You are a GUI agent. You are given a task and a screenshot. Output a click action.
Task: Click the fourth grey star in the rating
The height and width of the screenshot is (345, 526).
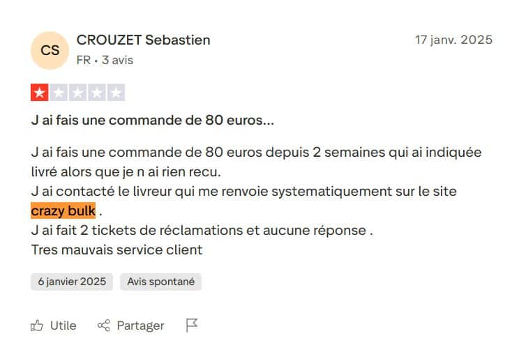[x=97, y=93]
